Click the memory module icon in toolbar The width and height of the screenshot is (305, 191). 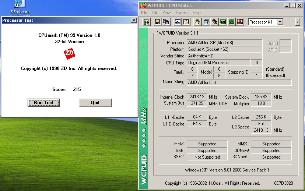tap(215, 22)
